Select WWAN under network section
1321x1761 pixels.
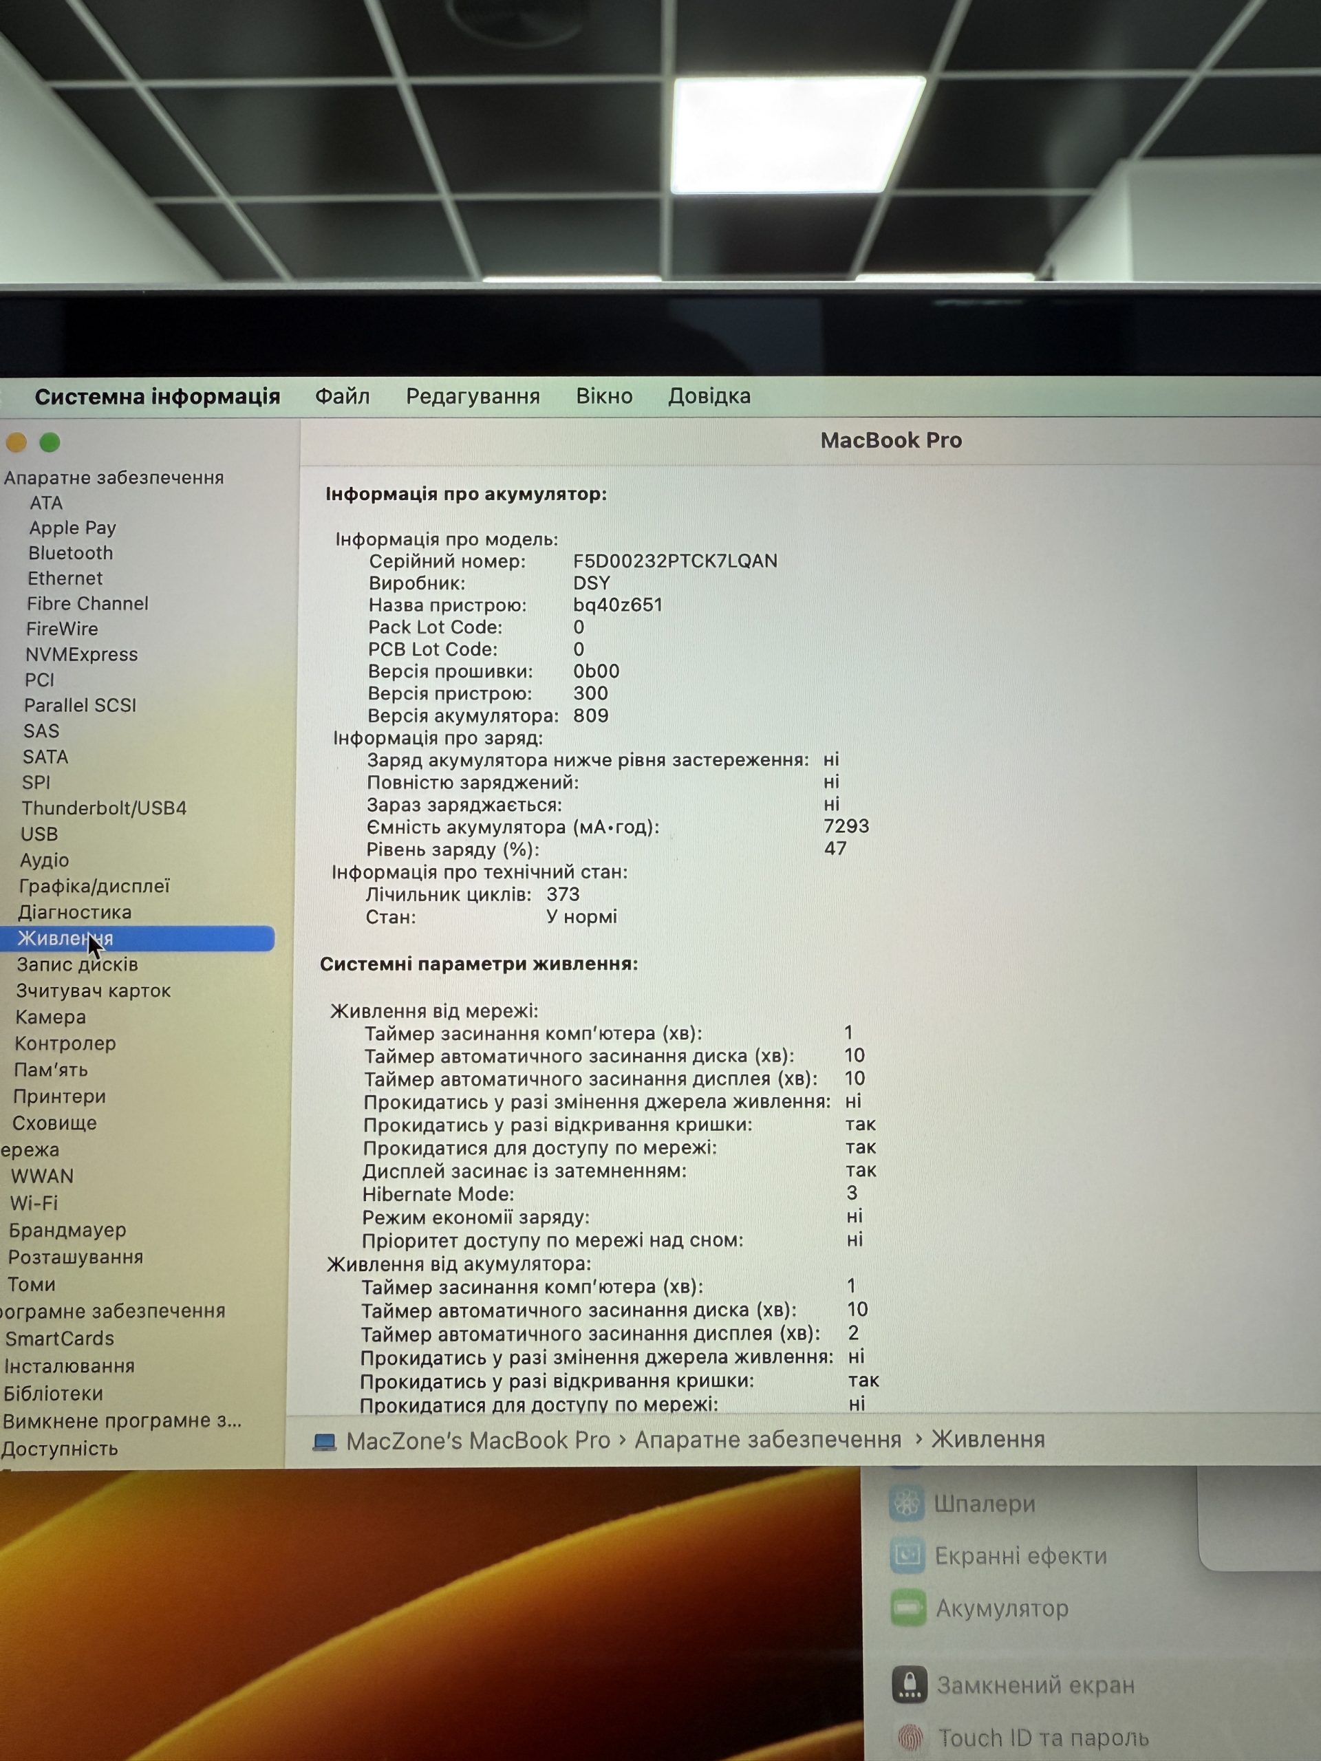[x=41, y=1177]
